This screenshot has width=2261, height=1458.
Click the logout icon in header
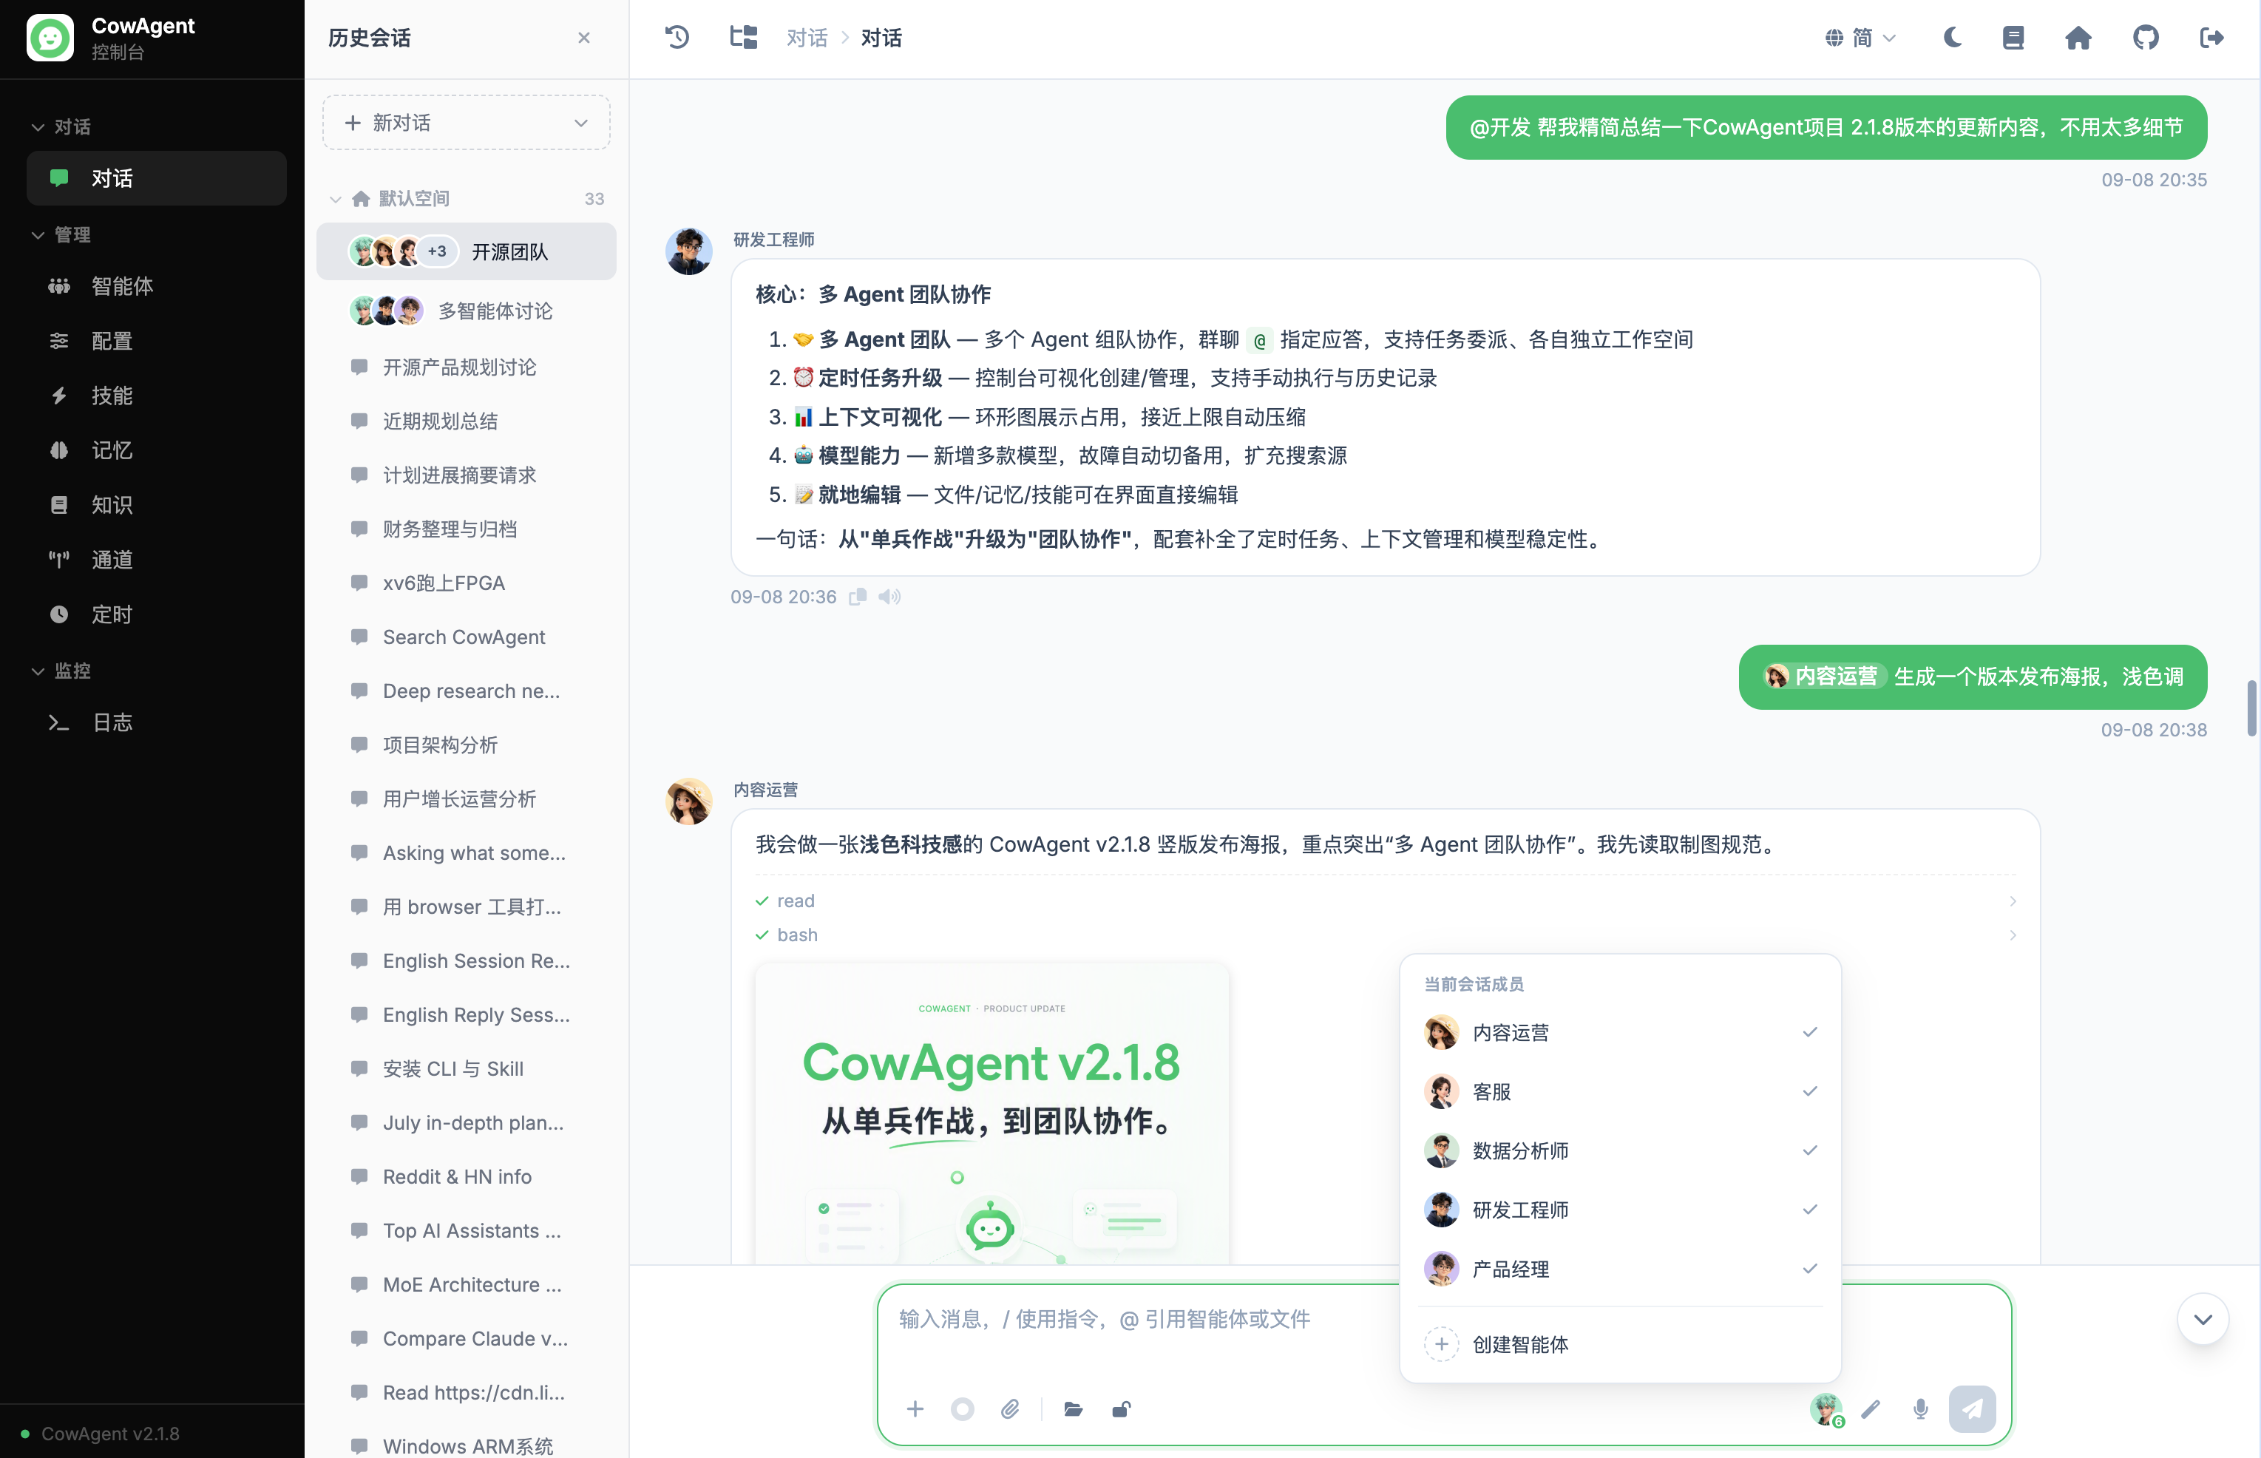[x=2211, y=38]
